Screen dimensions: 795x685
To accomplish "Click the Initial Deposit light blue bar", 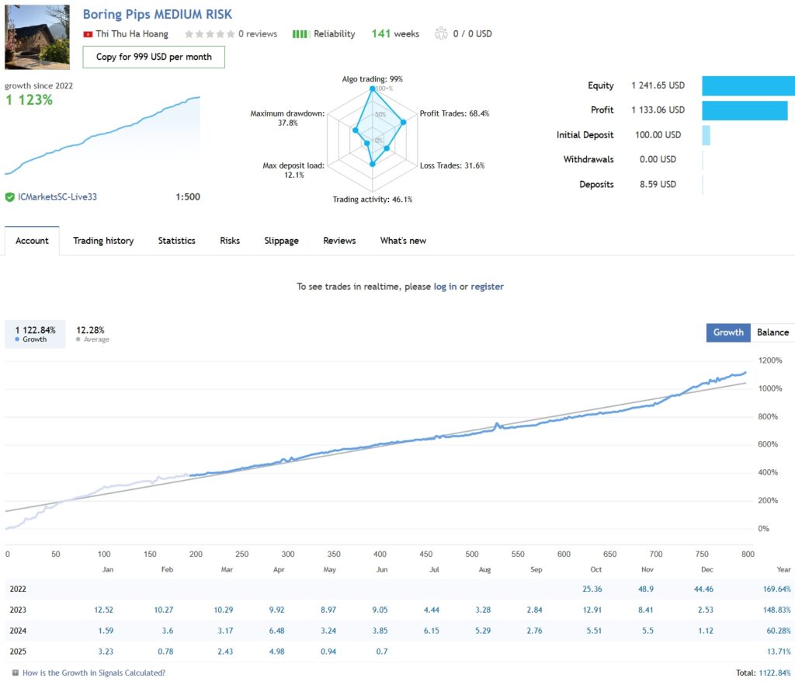I will [706, 135].
